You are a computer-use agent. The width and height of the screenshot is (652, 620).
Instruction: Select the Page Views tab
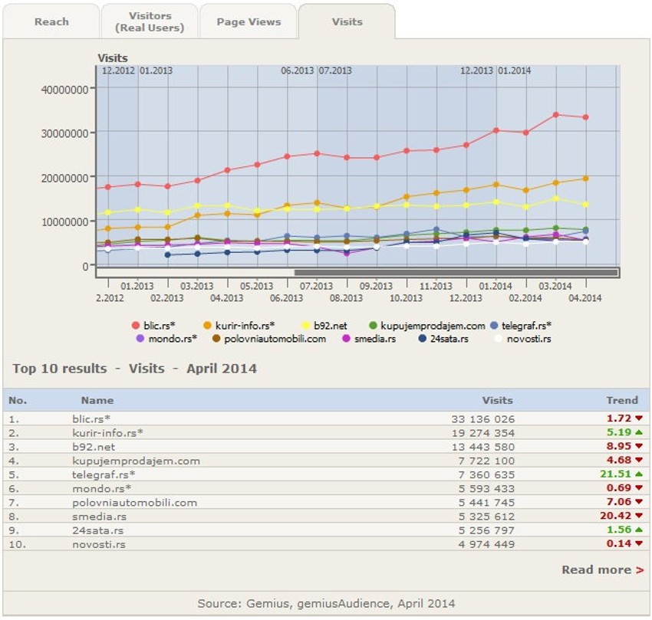tap(249, 22)
